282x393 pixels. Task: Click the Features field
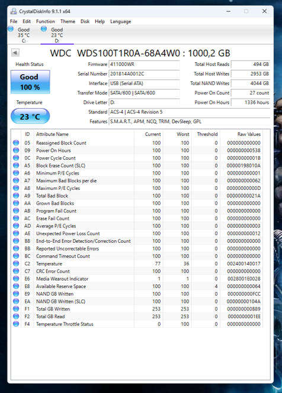click(190, 122)
